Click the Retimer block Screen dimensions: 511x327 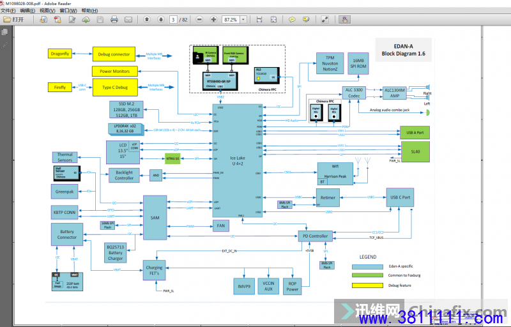[328, 198]
